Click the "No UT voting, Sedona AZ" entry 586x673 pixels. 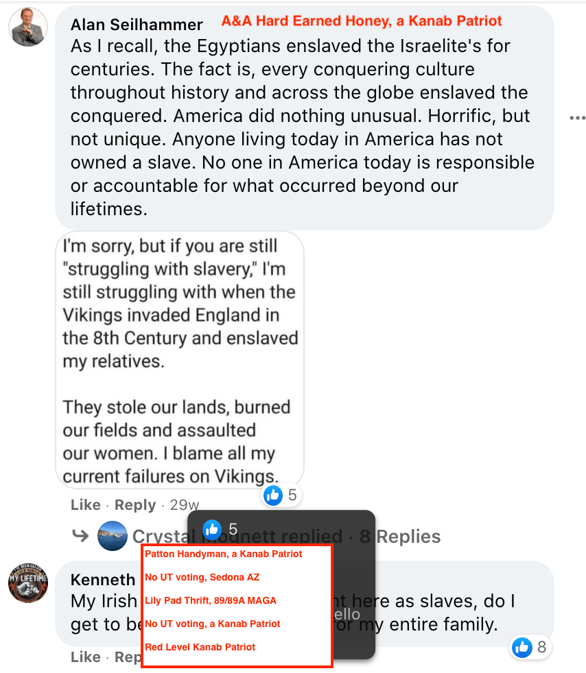click(x=202, y=577)
